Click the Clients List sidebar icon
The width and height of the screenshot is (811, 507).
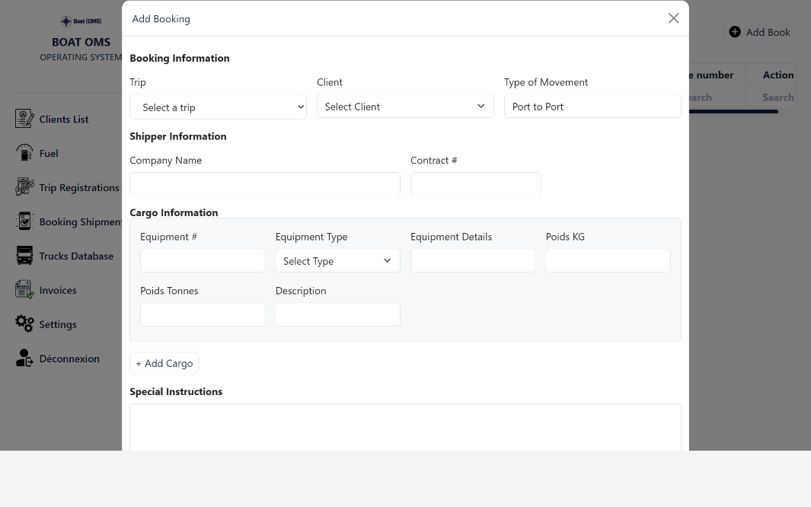coord(24,119)
